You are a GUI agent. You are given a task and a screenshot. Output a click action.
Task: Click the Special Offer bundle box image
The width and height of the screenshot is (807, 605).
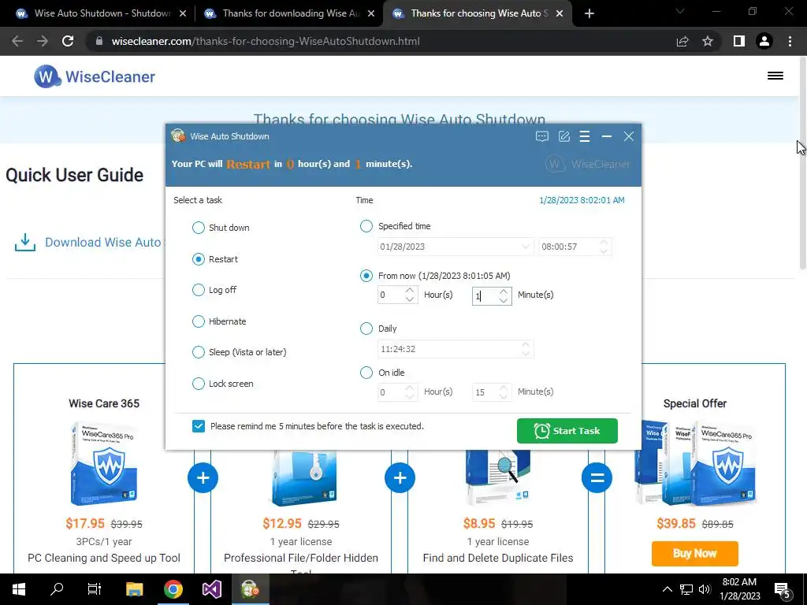click(695, 462)
